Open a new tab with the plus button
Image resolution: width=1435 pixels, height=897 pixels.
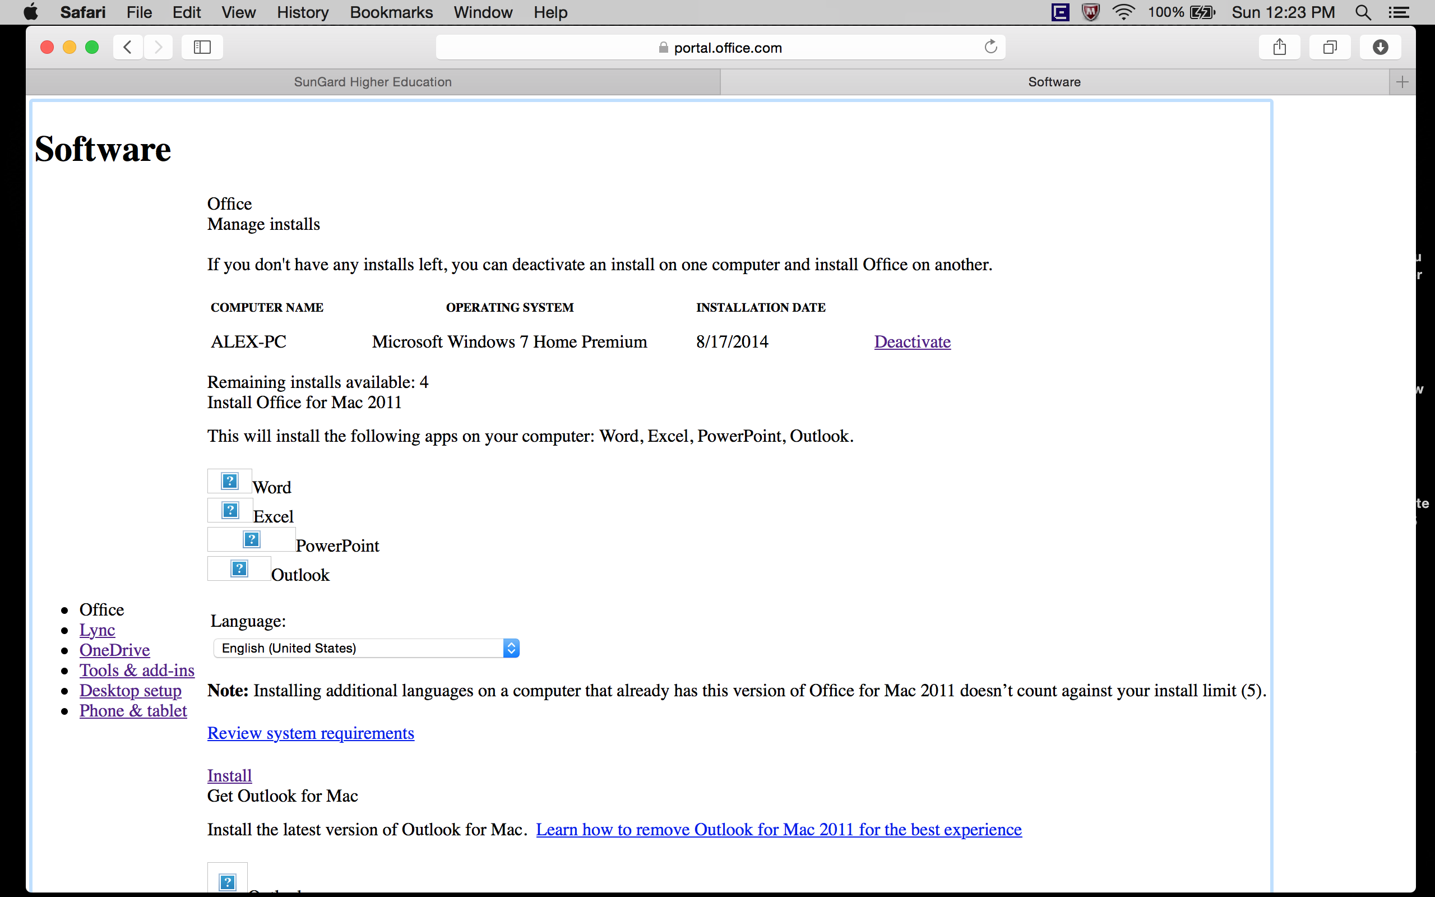coord(1402,81)
